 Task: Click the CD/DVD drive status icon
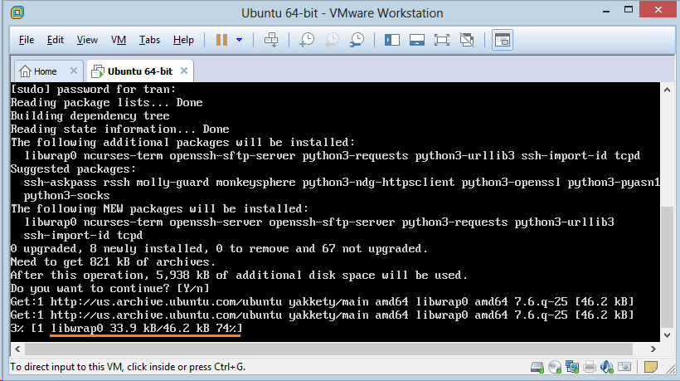point(555,367)
